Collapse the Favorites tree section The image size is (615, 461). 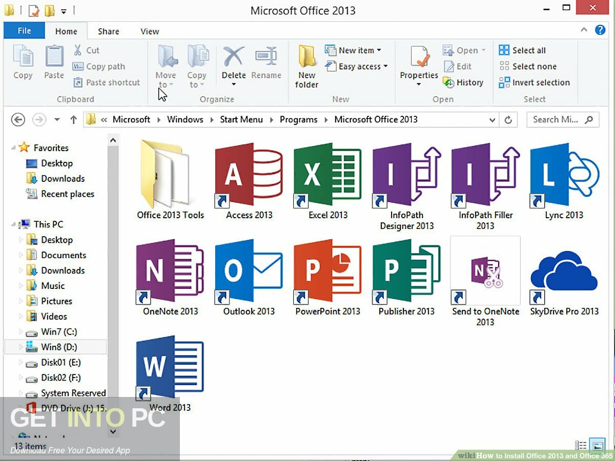click(13, 148)
